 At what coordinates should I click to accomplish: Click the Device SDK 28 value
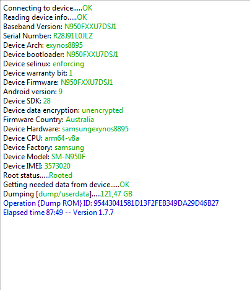point(46,101)
